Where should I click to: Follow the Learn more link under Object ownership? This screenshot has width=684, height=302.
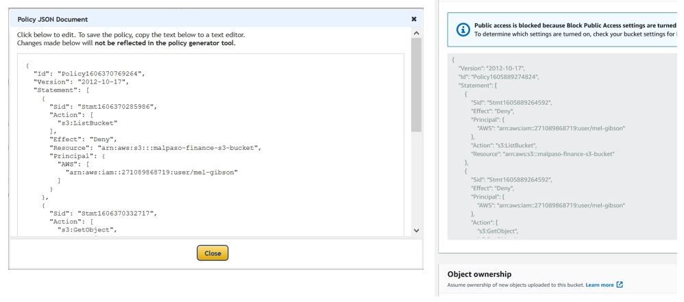599,285
